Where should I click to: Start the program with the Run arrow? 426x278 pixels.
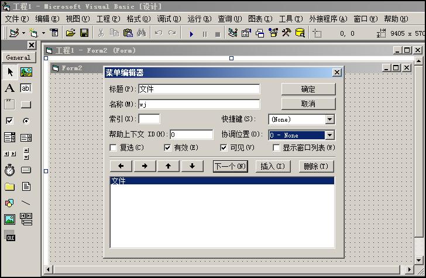point(191,34)
